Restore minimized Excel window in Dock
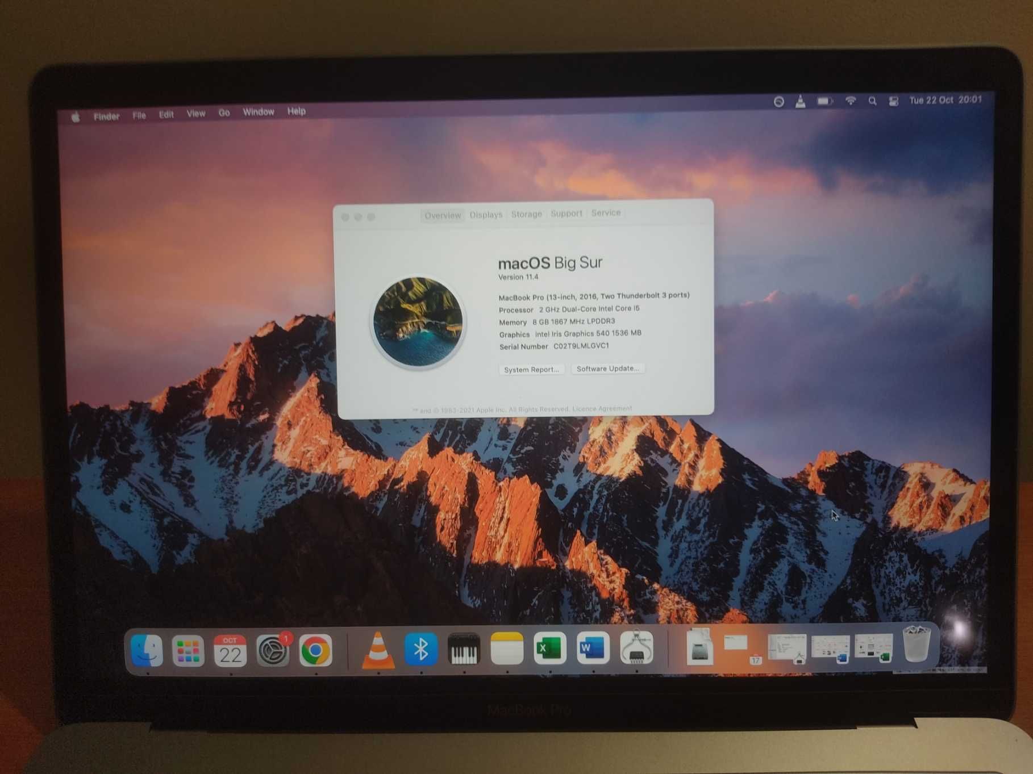 874,648
